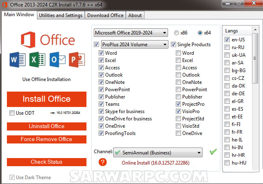Check the es-ES language
Image resolution: width=263 pixels, height=184 pixels.
pyautogui.click(x=227, y=109)
